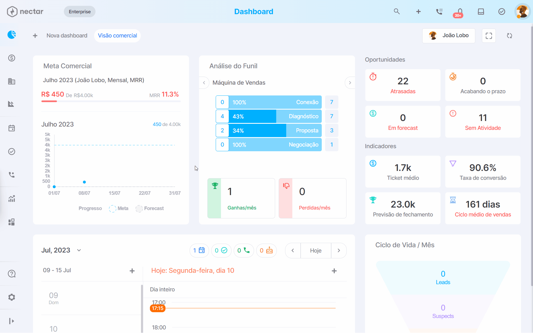Select the Nova dashboard tab
The width and height of the screenshot is (533, 333).
tap(67, 36)
